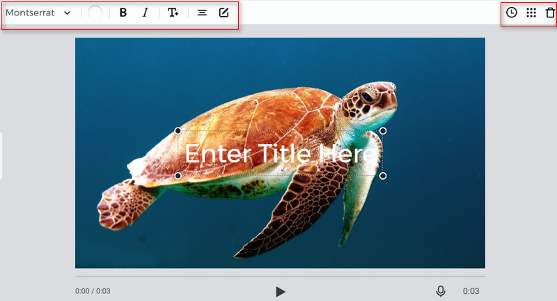Select the "Enter Title Here" text

pos(280,153)
